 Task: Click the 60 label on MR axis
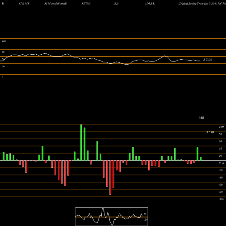[x=221, y=141]
